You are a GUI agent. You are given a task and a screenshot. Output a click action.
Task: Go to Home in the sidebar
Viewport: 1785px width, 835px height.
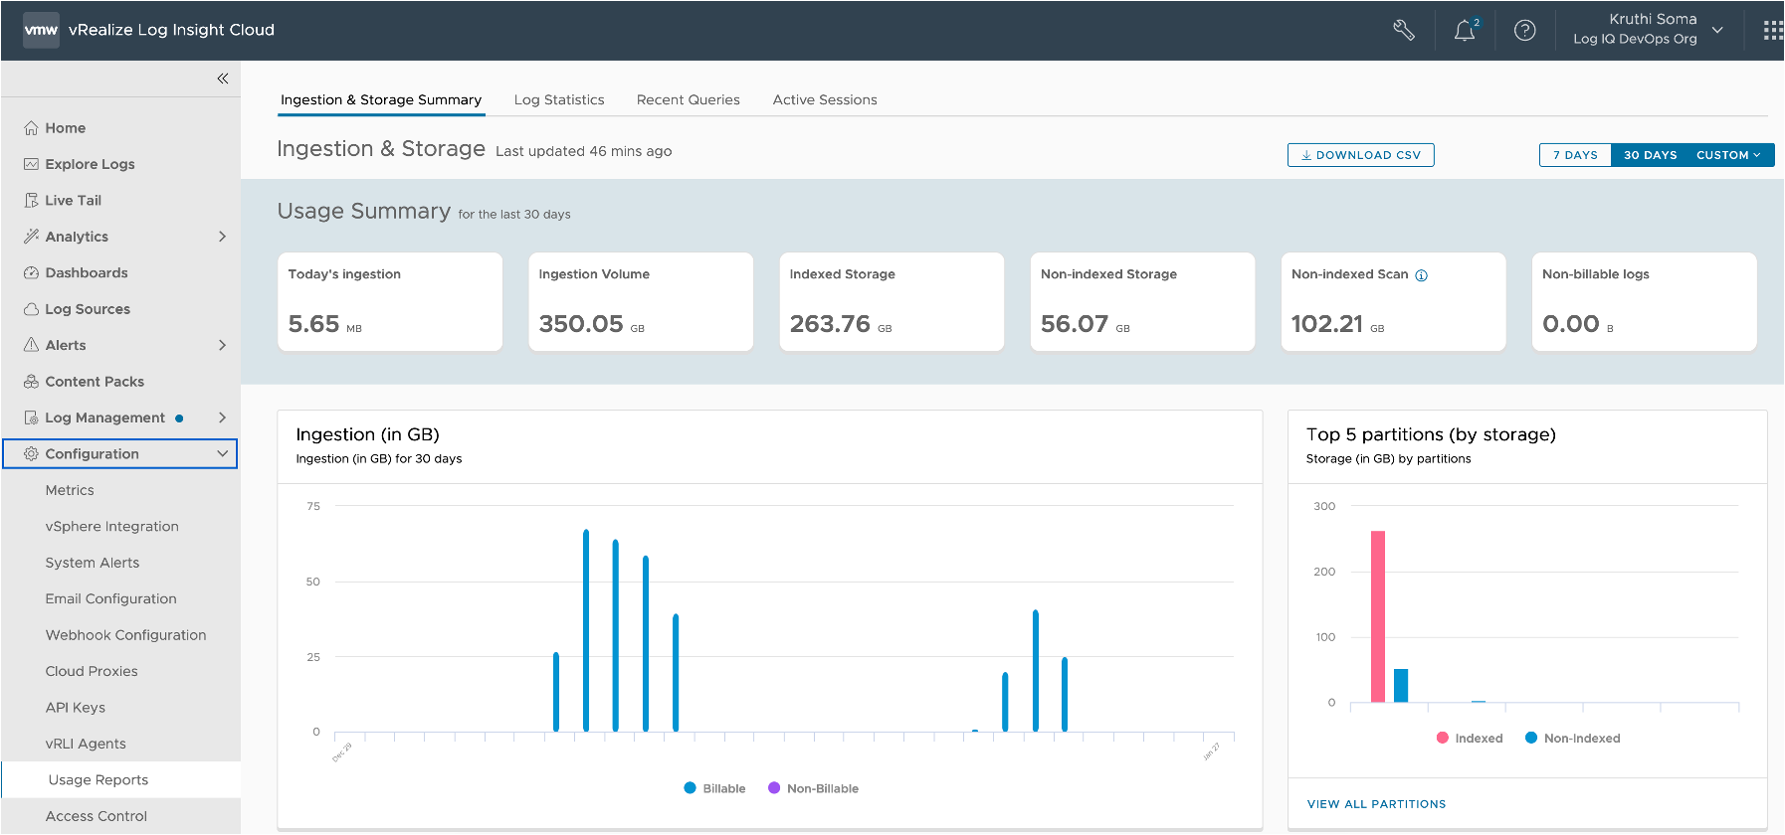(x=66, y=128)
